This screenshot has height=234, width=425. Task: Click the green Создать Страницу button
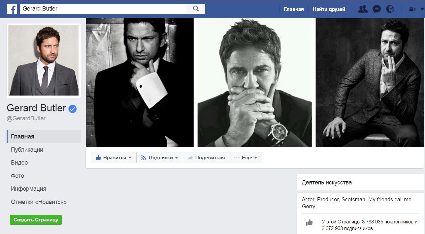coord(36,220)
